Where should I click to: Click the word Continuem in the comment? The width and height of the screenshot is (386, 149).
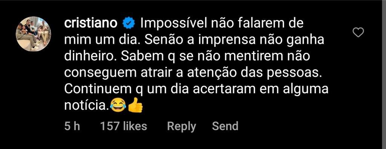[x=98, y=89]
